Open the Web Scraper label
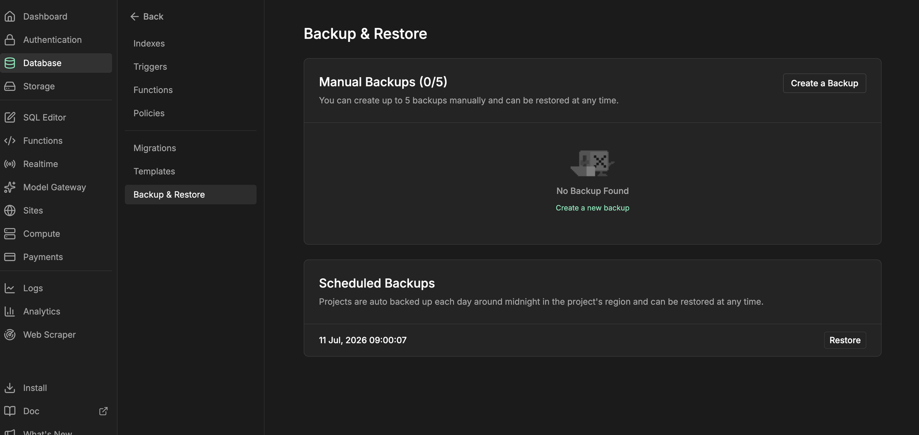The image size is (919, 435). click(50, 334)
